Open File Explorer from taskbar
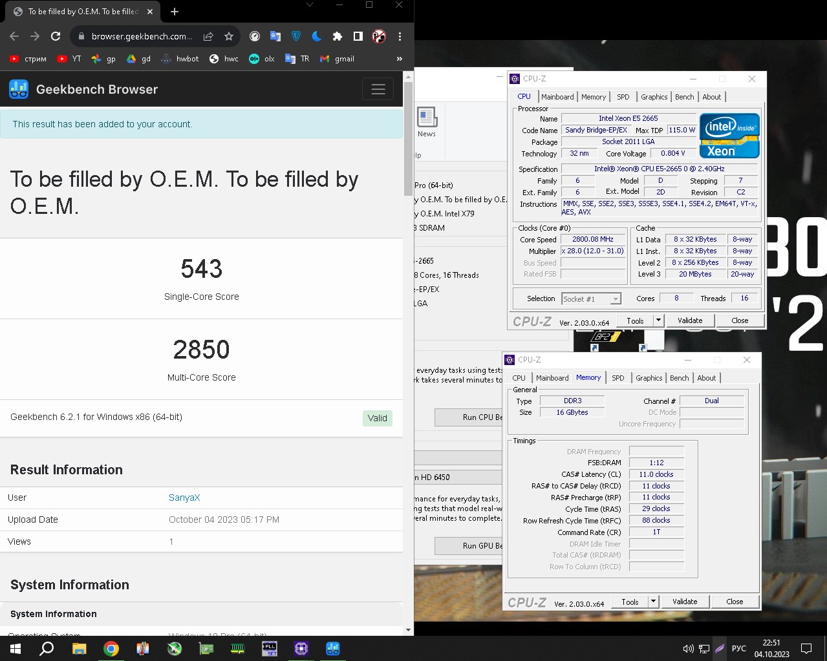This screenshot has height=661, width=827. click(79, 649)
